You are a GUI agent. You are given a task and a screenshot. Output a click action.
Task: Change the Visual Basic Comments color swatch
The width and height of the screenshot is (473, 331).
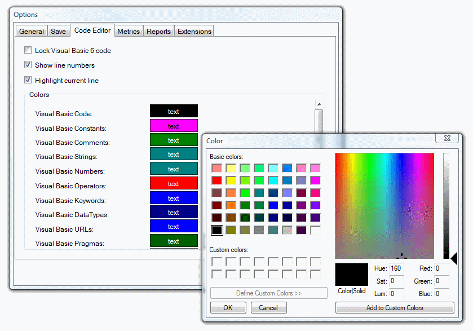point(174,140)
